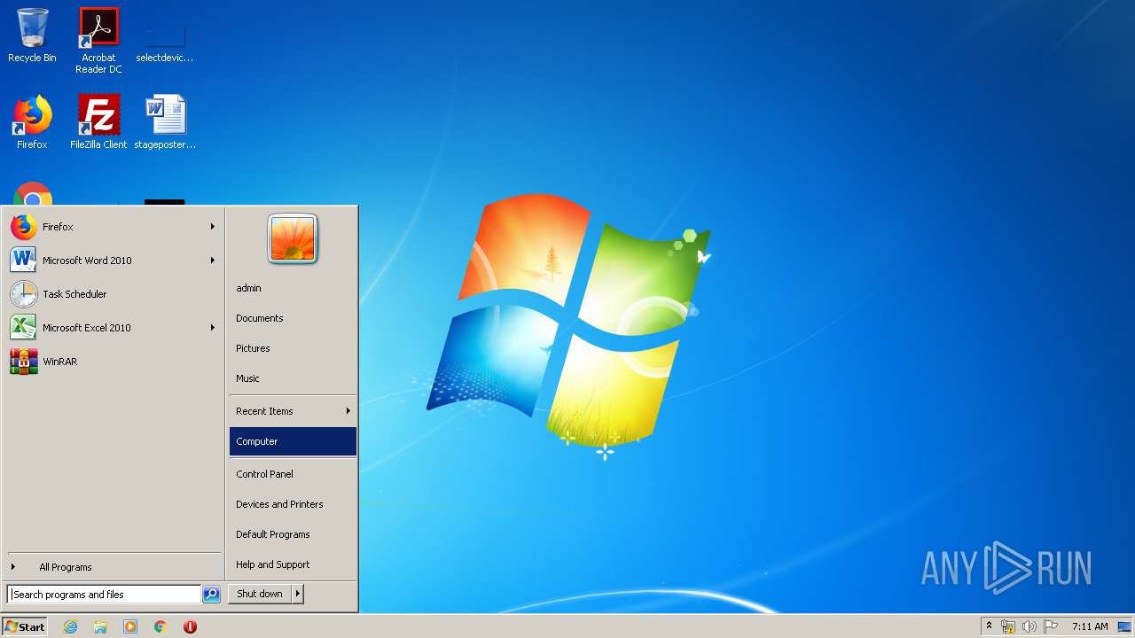Open Control Panel
Viewport: 1135px width, 638px height.
[x=293, y=474]
